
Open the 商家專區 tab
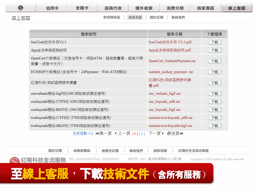pos(206,7)
